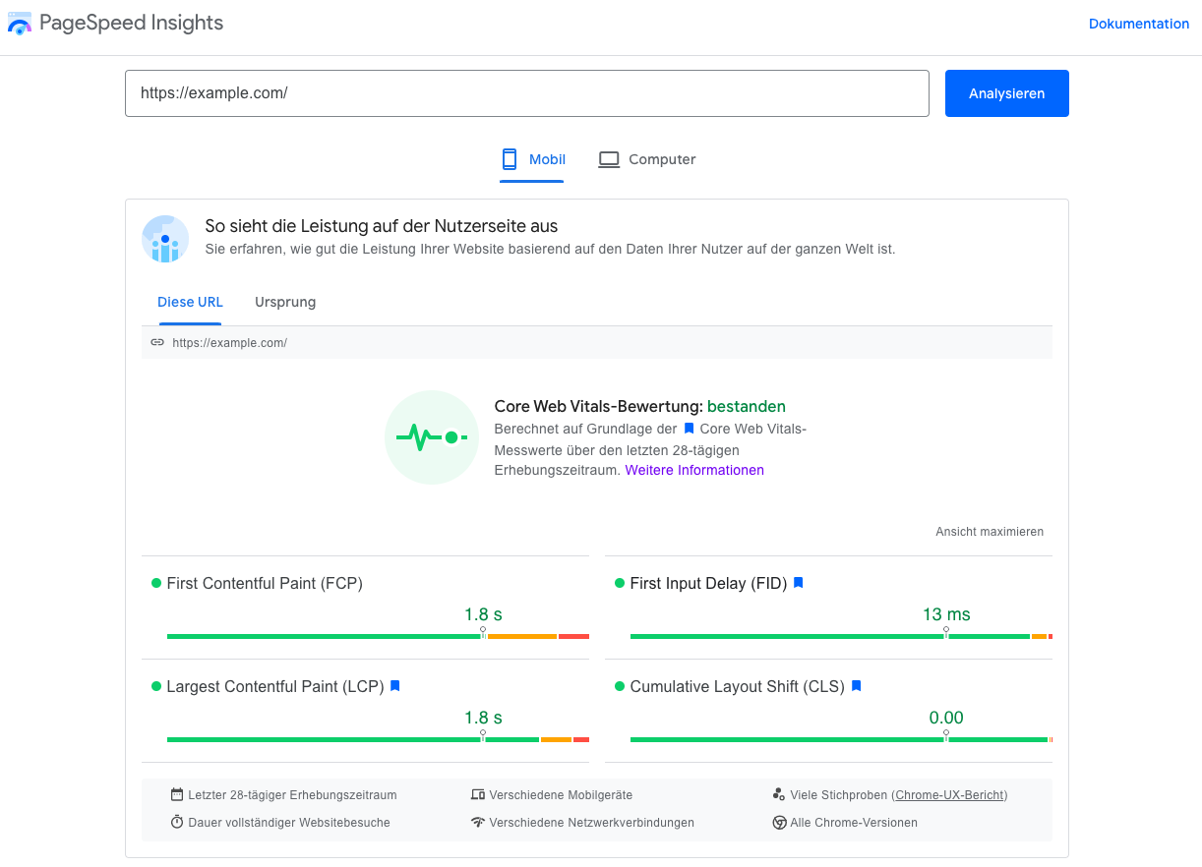Click the green status dot beside CLS
Screen dimensions: 1202x867
620,686
